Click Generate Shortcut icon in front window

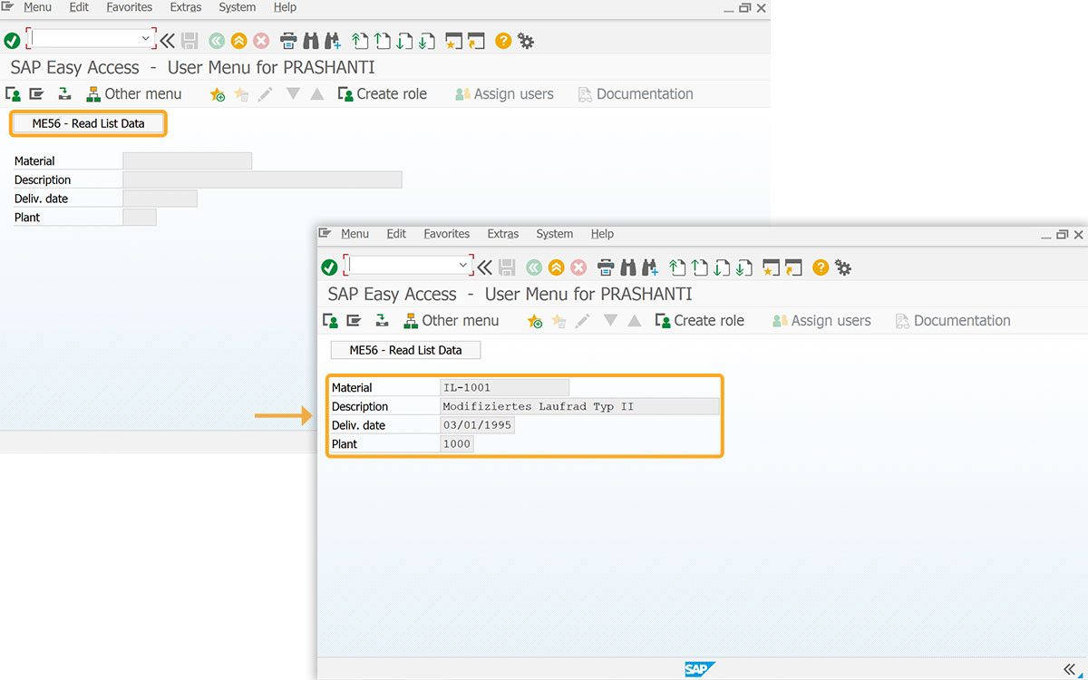pyautogui.click(x=794, y=267)
